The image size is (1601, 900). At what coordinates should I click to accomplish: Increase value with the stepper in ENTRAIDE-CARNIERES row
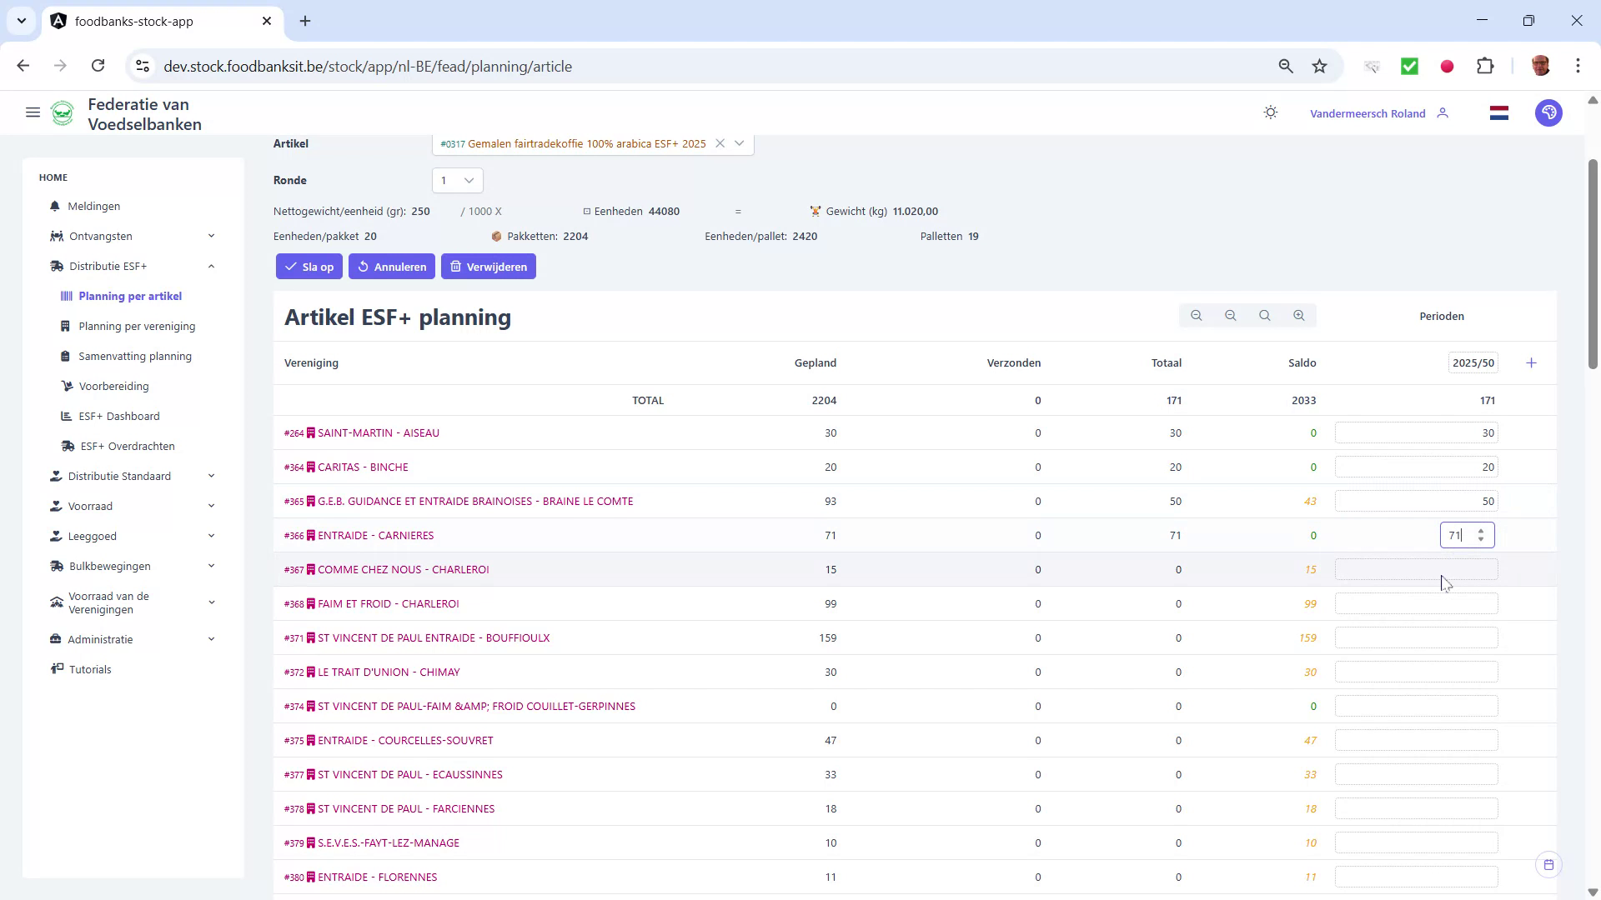(1480, 531)
